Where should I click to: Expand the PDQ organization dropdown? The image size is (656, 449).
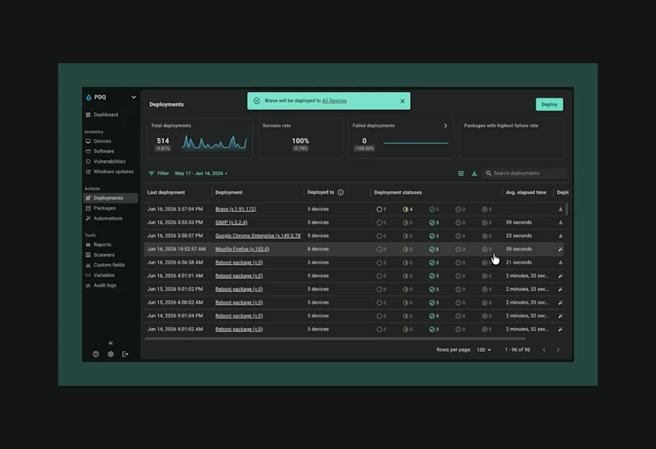point(133,97)
